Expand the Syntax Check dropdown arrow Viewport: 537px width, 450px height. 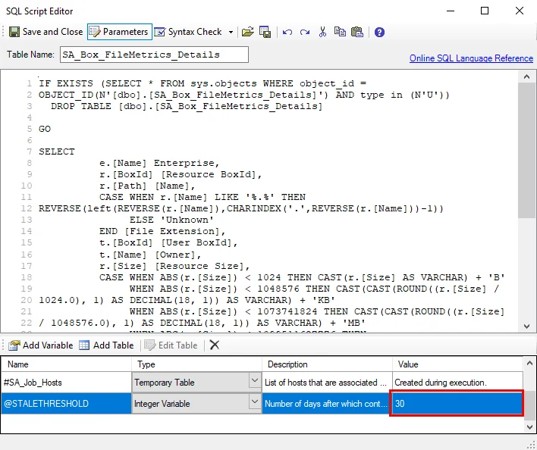(x=231, y=32)
